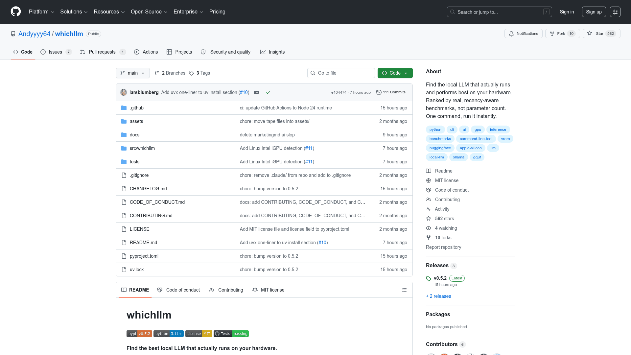Click the Search or jump to field
631x355 pixels.
[499, 12]
